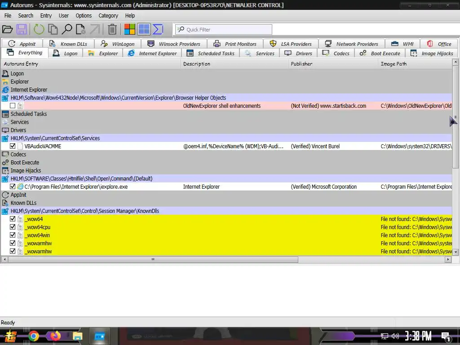Viewport: 460px width, 345px height.
Task: Click the horizontal scrollbar left arrow
Action: (x=4, y=259)
